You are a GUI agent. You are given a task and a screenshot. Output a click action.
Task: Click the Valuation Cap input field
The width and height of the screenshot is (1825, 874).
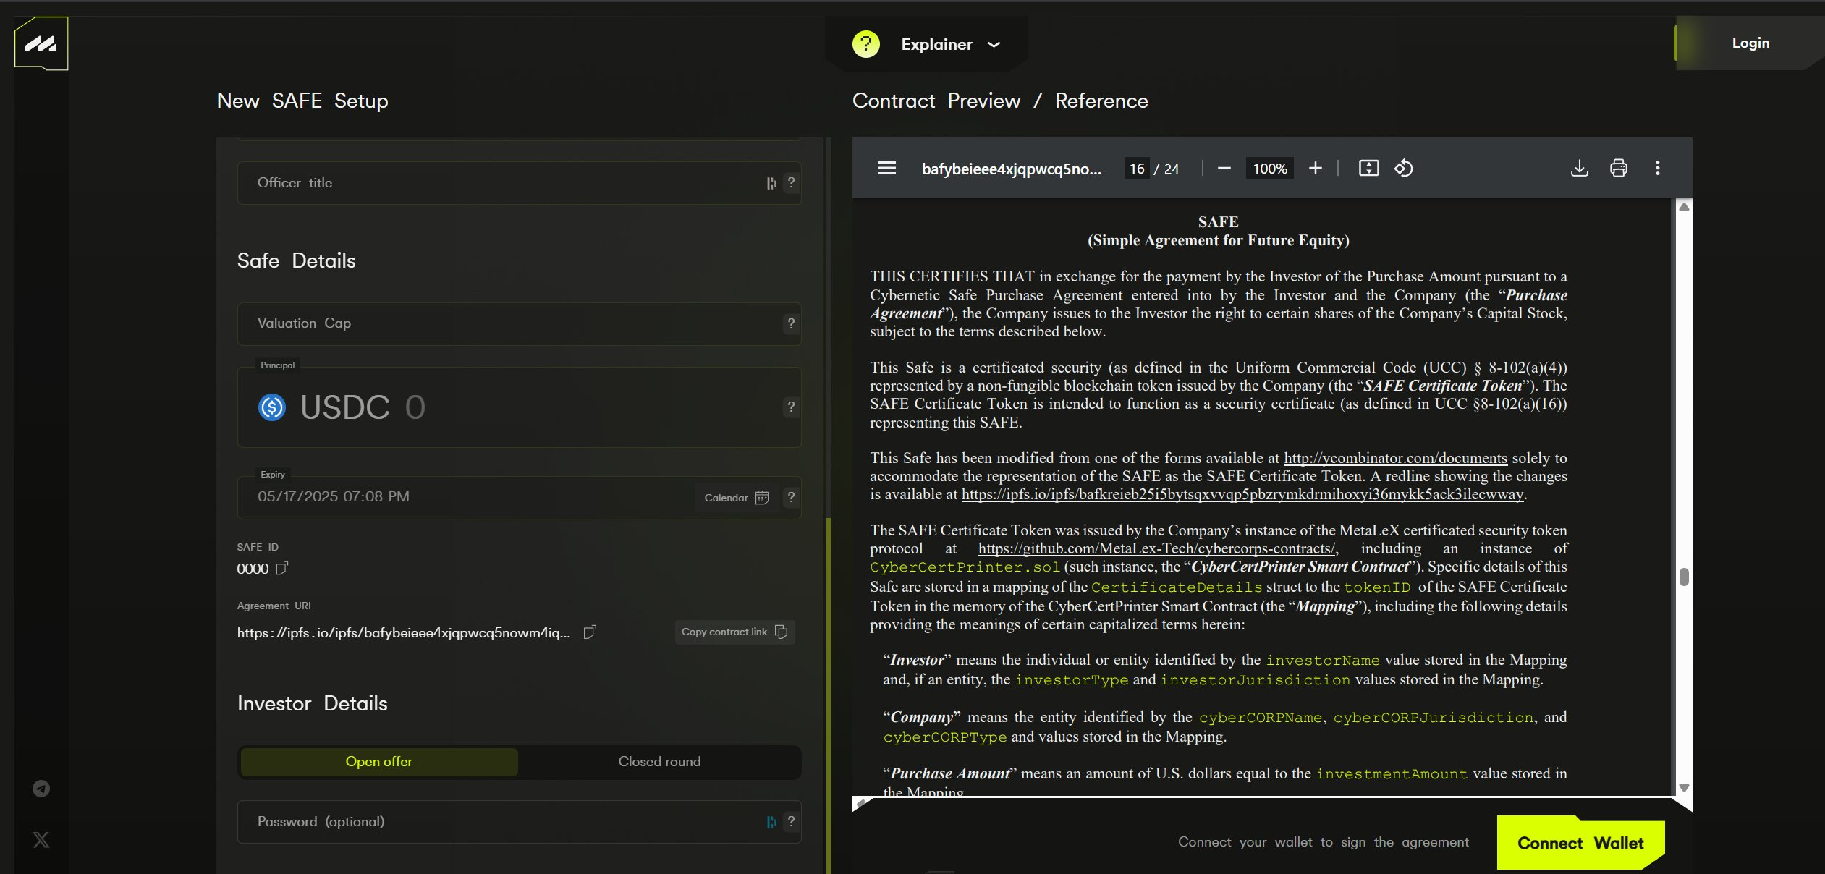tap(507, 323)
